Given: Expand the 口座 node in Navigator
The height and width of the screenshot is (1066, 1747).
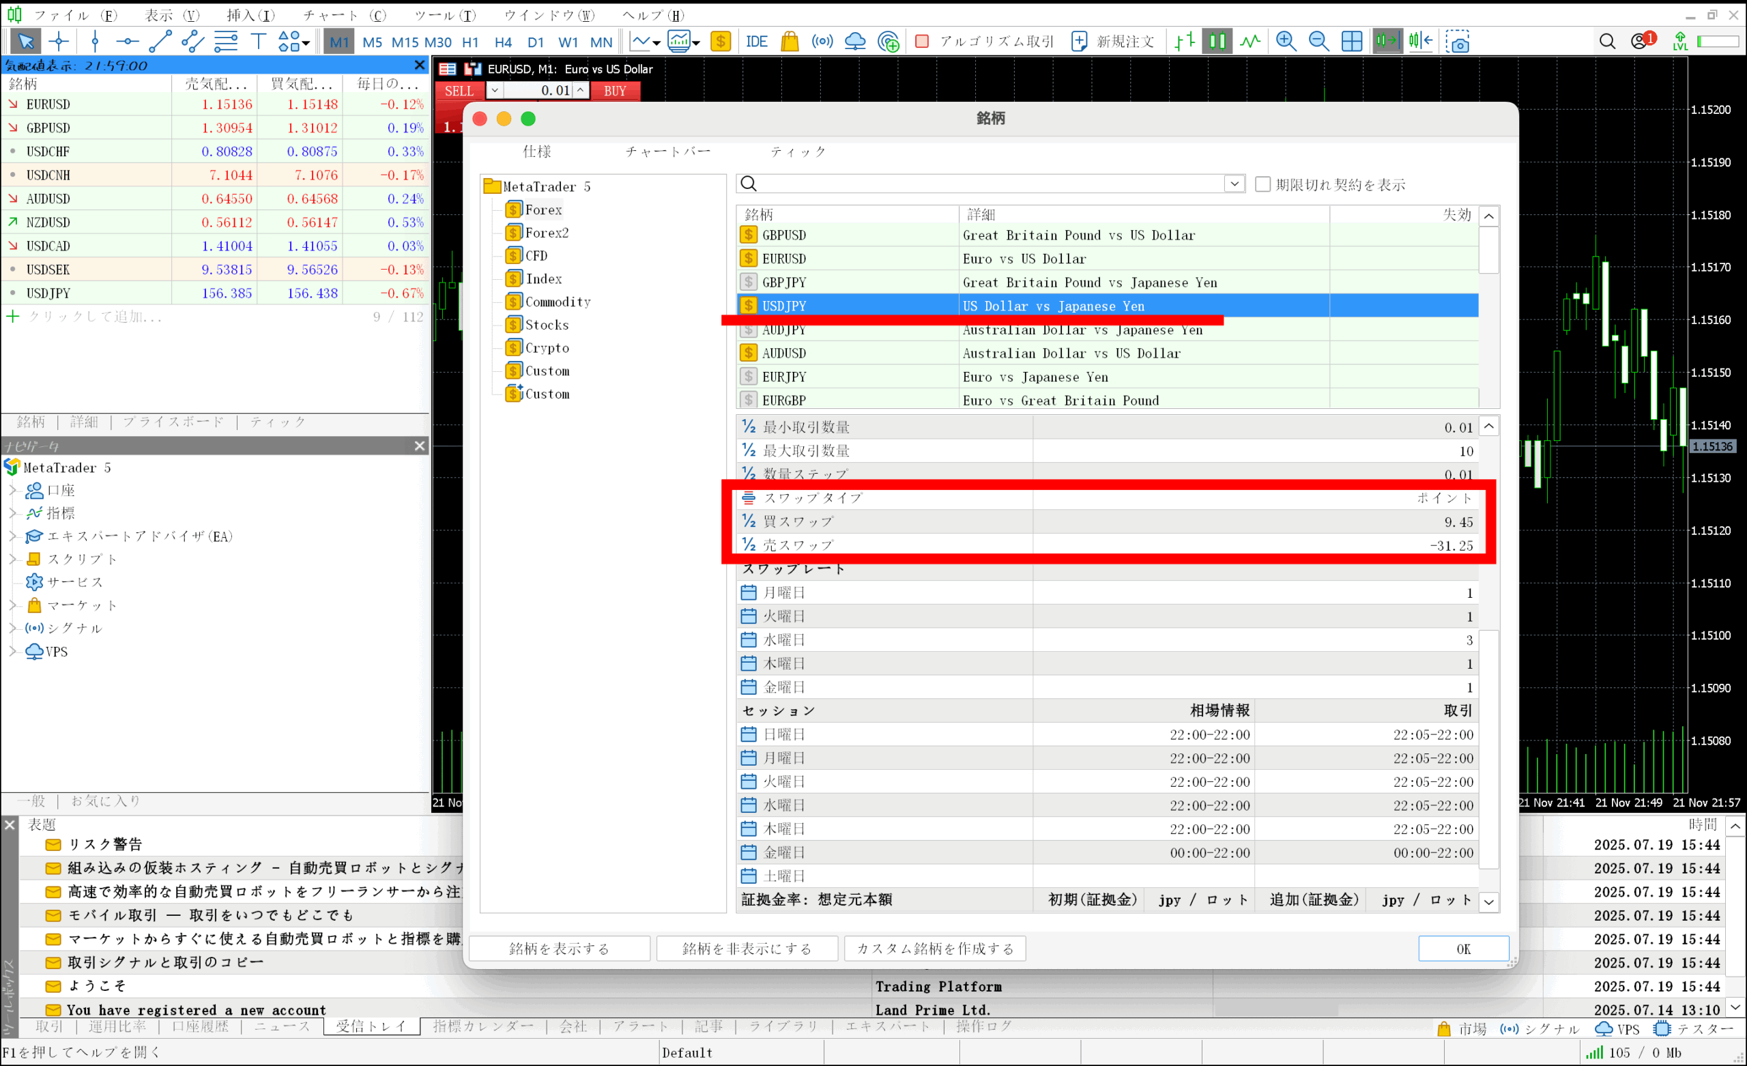Looking at the screenshot, I should [x=12, y=490].
